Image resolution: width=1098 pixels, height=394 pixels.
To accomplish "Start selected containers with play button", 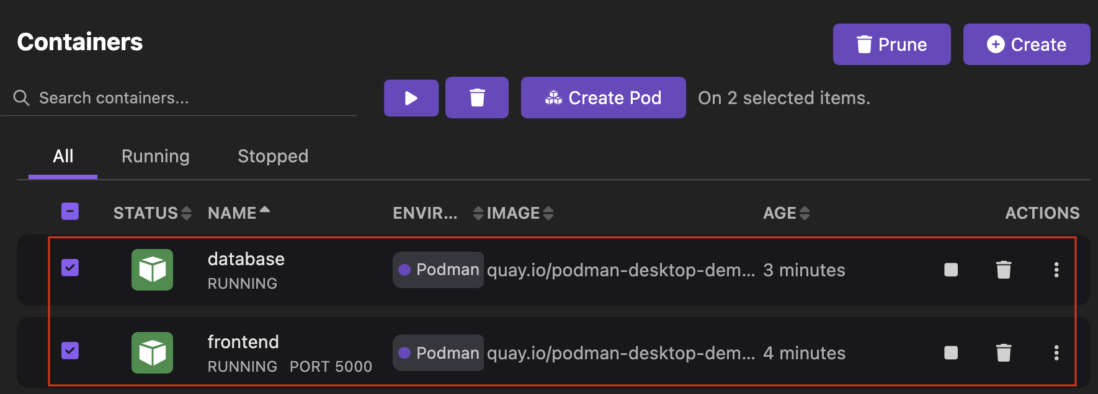I will (x=411, y=98).
